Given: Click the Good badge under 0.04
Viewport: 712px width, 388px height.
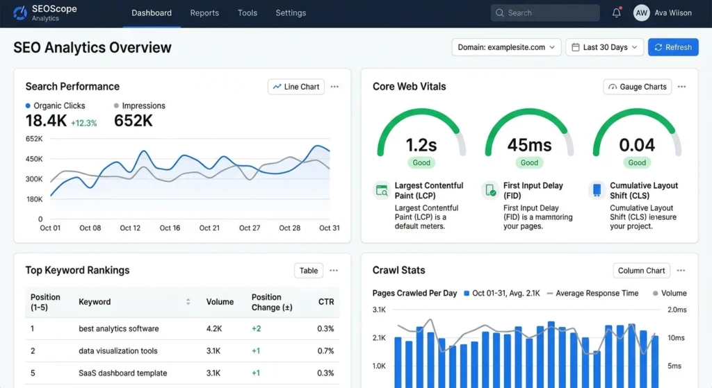Looking at the screenshot, I should [x=637, y=162].
